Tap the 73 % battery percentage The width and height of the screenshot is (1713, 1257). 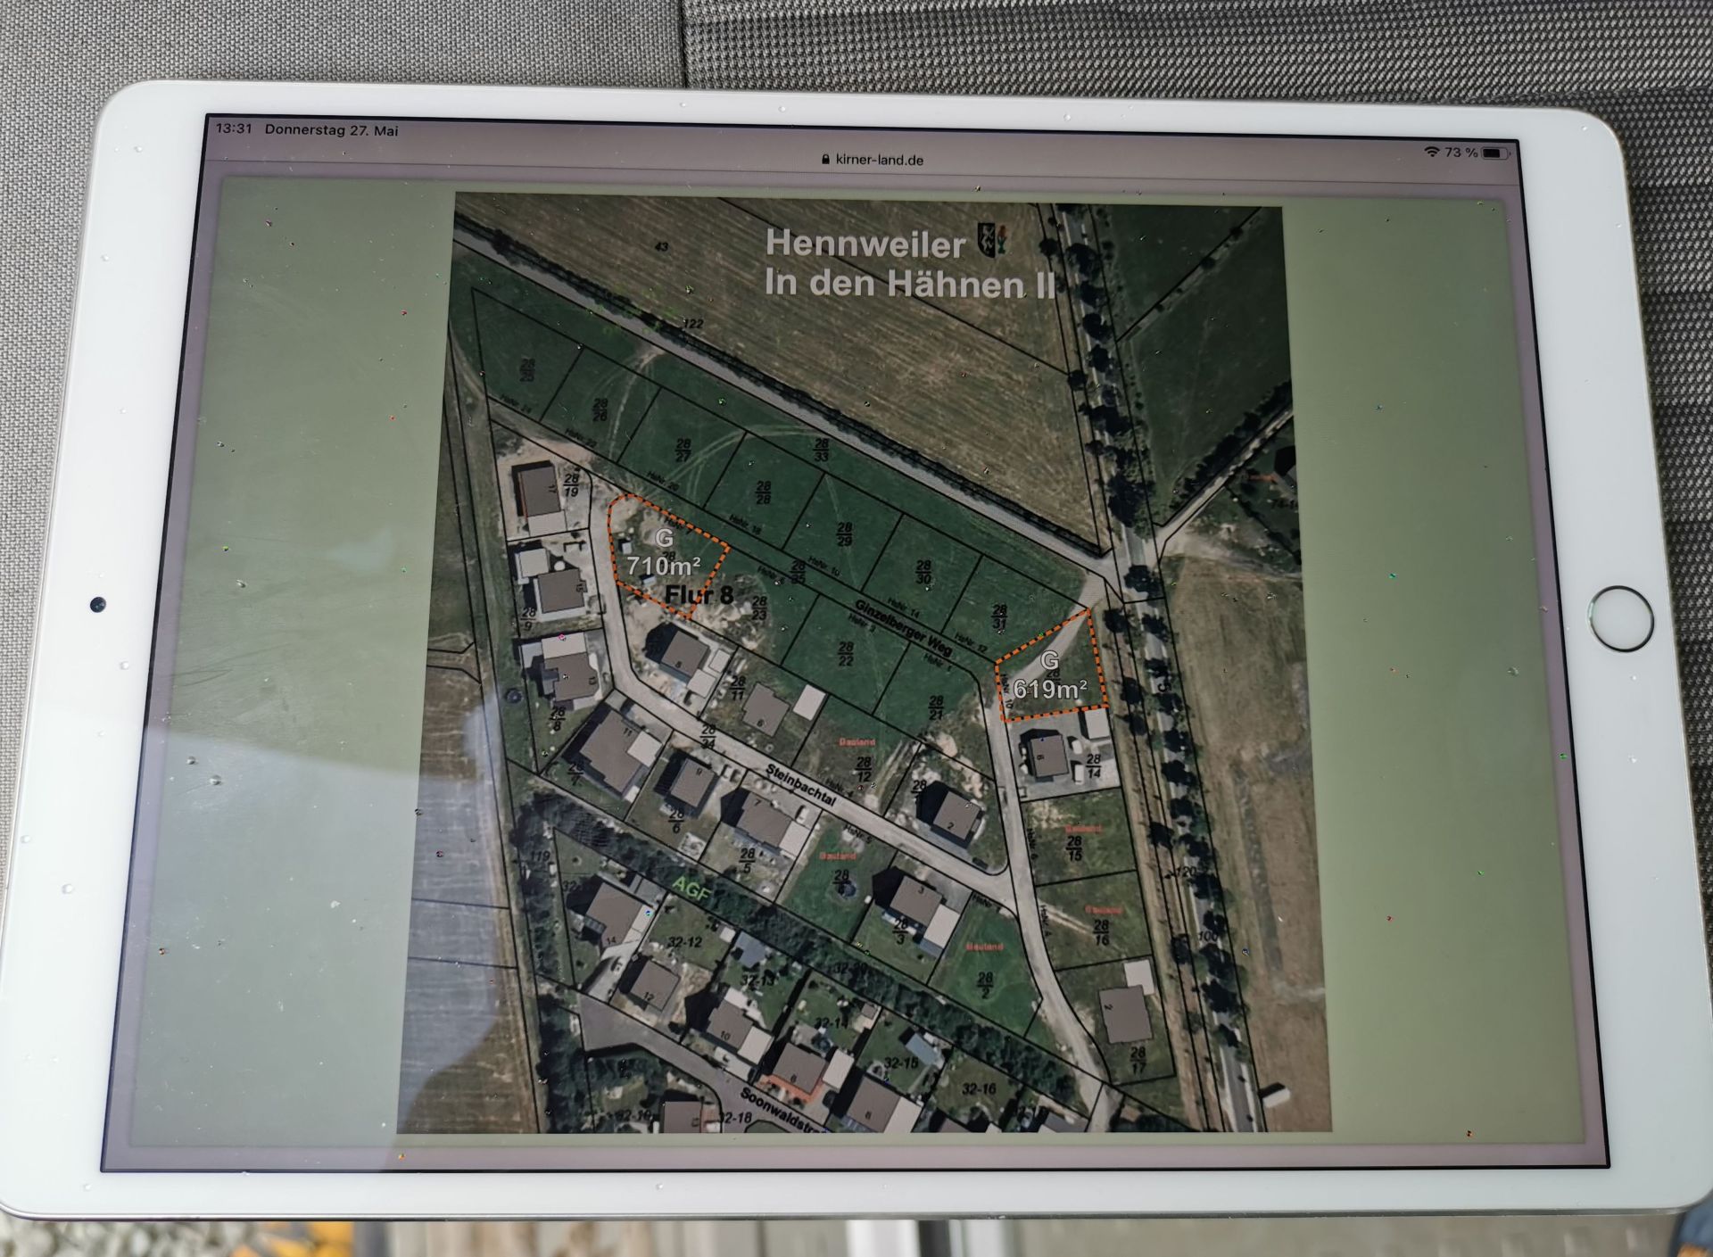tap(1461, 153)
